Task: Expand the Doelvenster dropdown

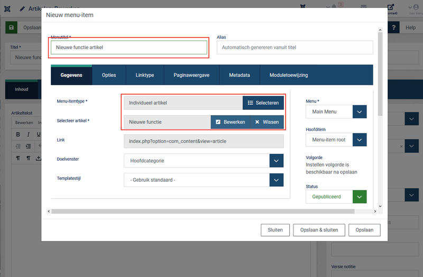Action: pos(276,161)
